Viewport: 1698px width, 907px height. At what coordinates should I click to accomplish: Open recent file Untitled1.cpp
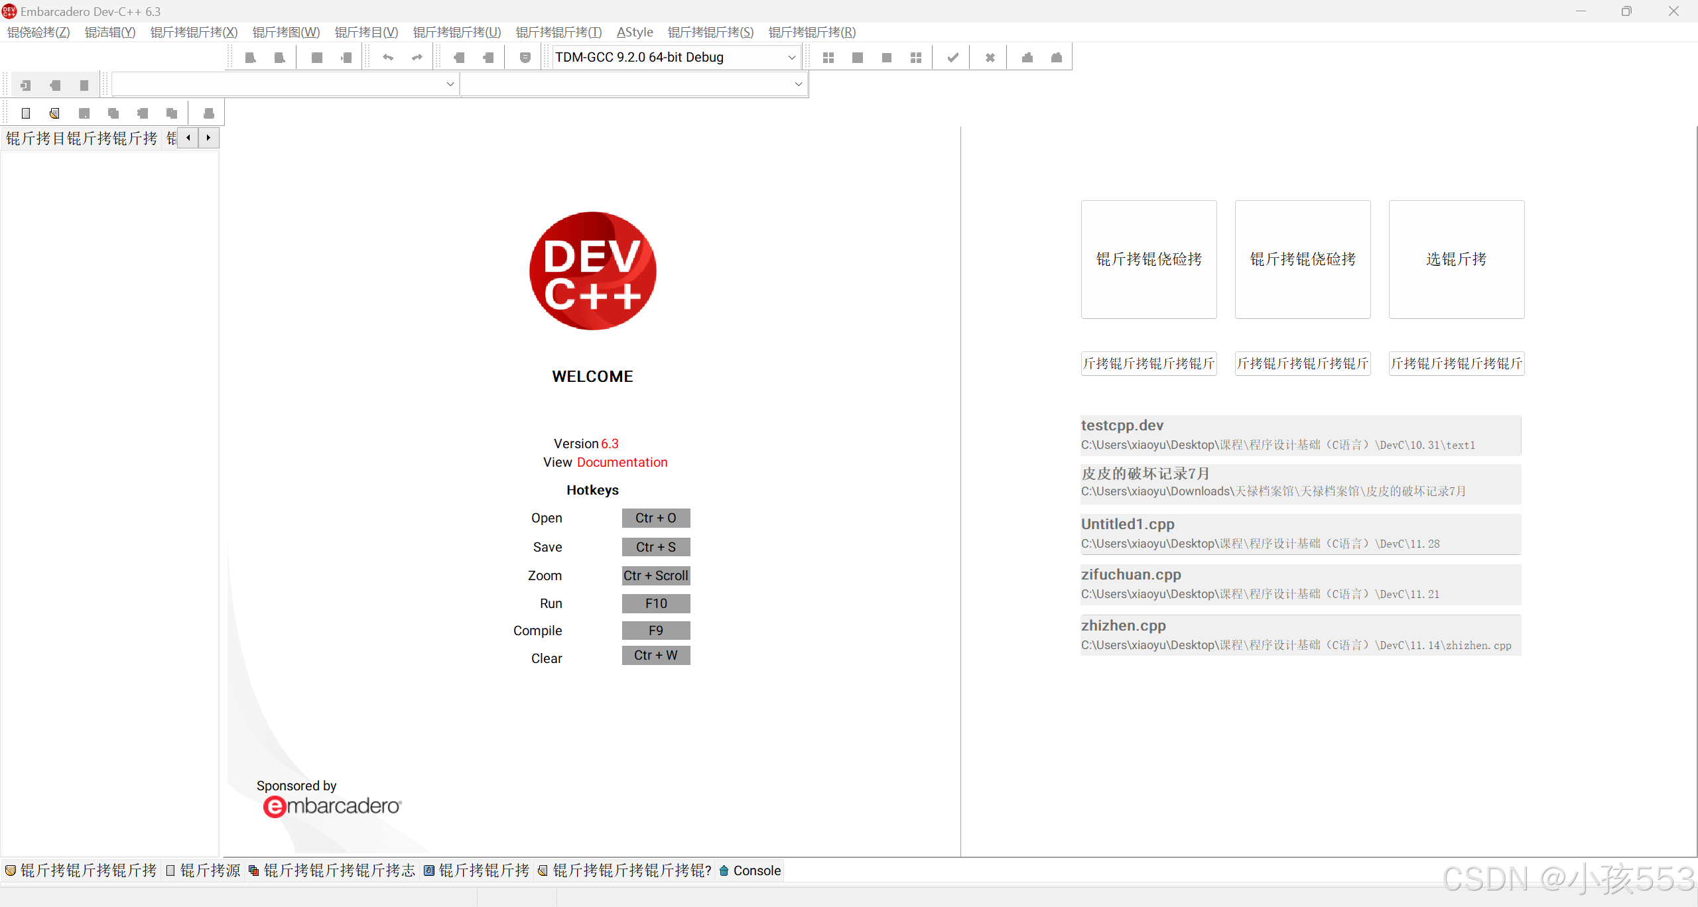1301,534
